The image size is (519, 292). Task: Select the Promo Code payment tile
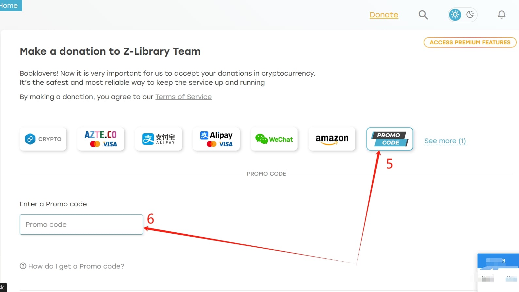(x=390, y=139)
